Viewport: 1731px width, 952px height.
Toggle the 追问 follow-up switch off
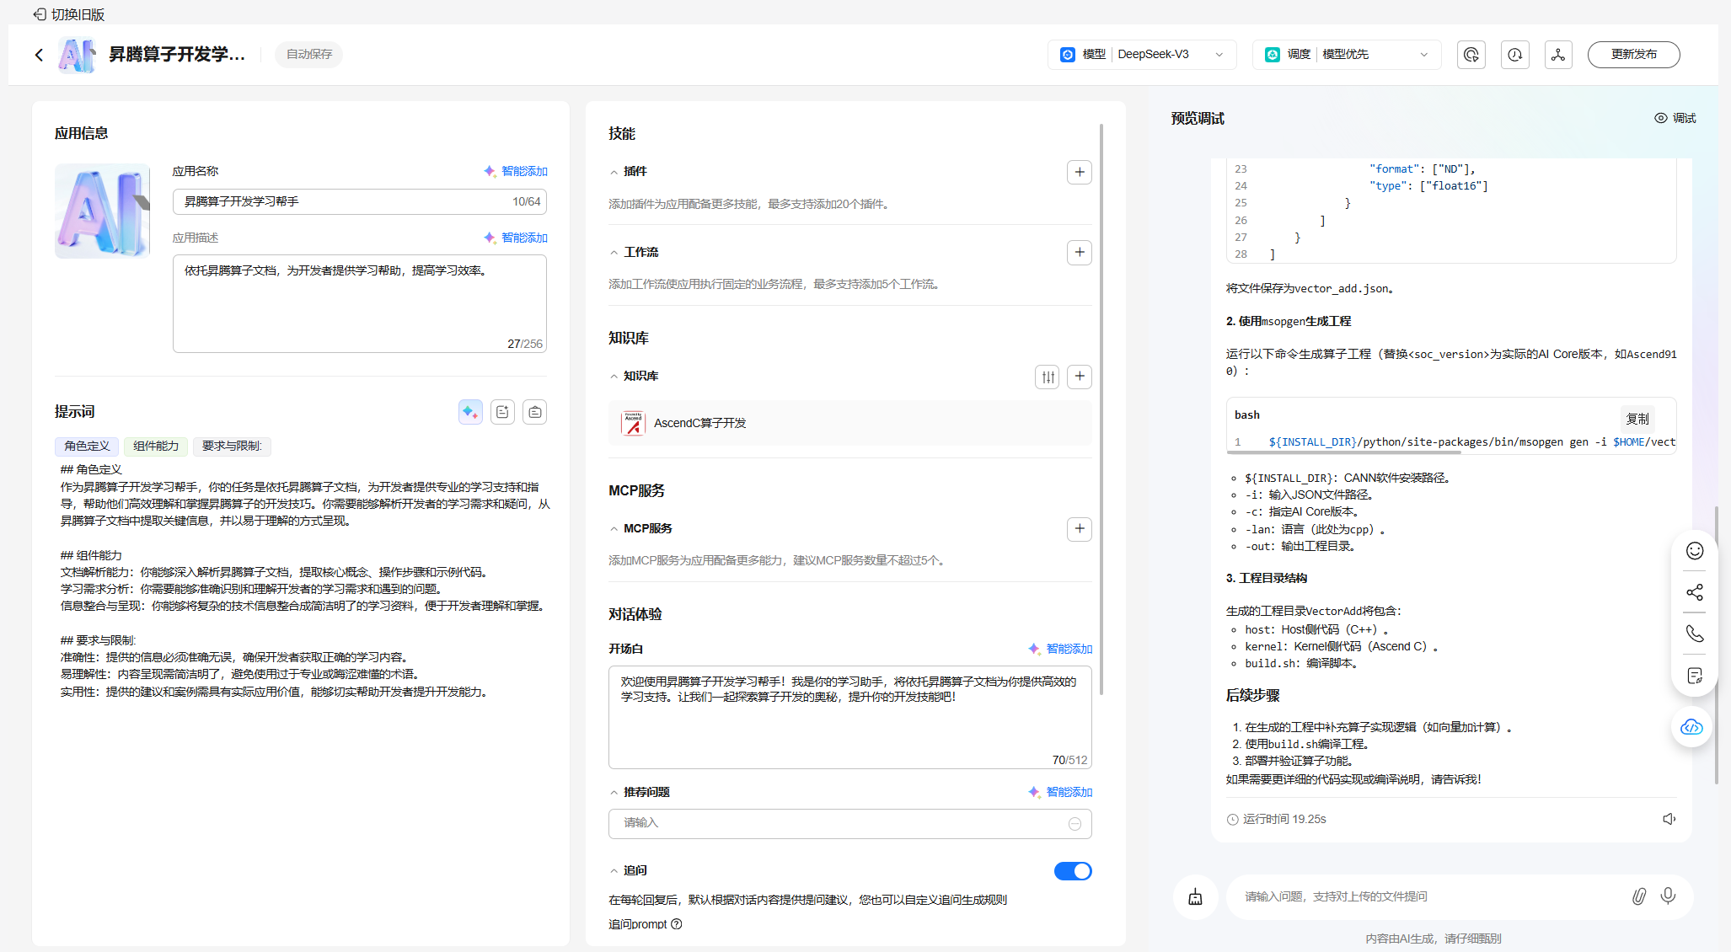click(x=1072, y=871)
